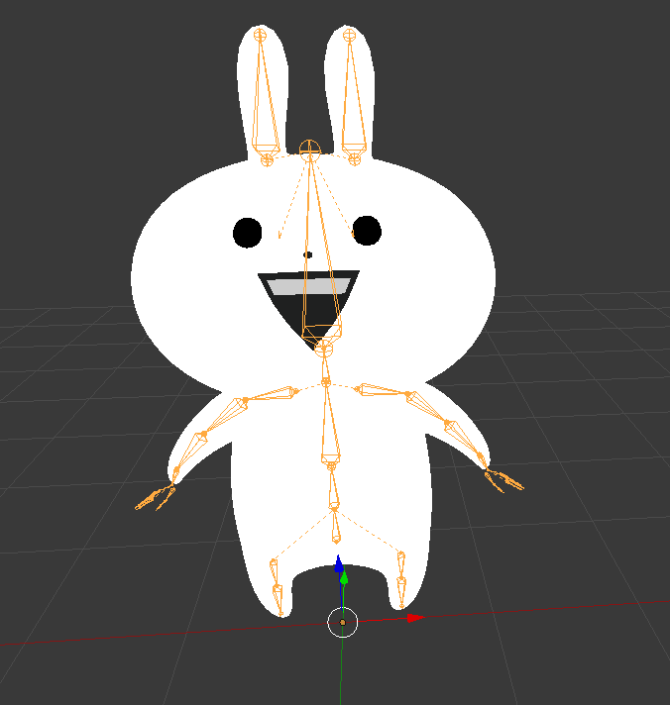Select the forearm bone on the left side
The height and width of the screenshot is (705, 670).
(189, 453)
